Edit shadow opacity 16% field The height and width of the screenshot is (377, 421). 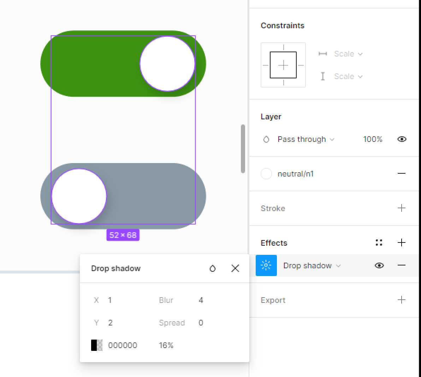click(x=166, y=345)
